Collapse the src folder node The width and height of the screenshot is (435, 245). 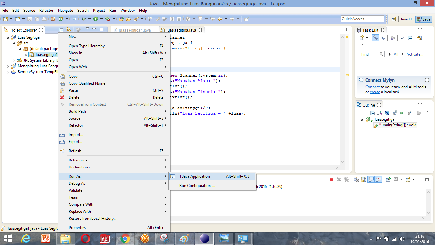click(x=14, y=43)
